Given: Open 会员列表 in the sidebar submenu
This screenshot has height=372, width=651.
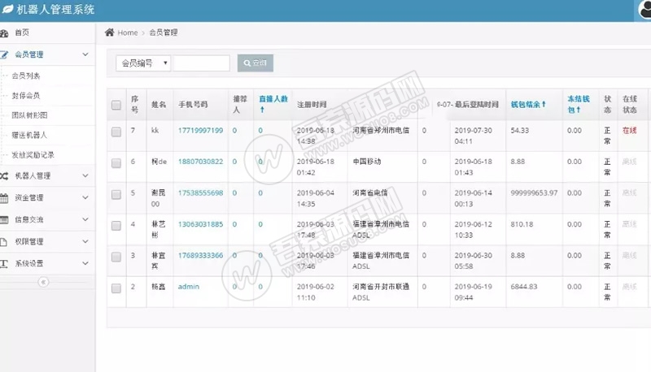Looking at the screenshot, I should click(x=26, y=76).
